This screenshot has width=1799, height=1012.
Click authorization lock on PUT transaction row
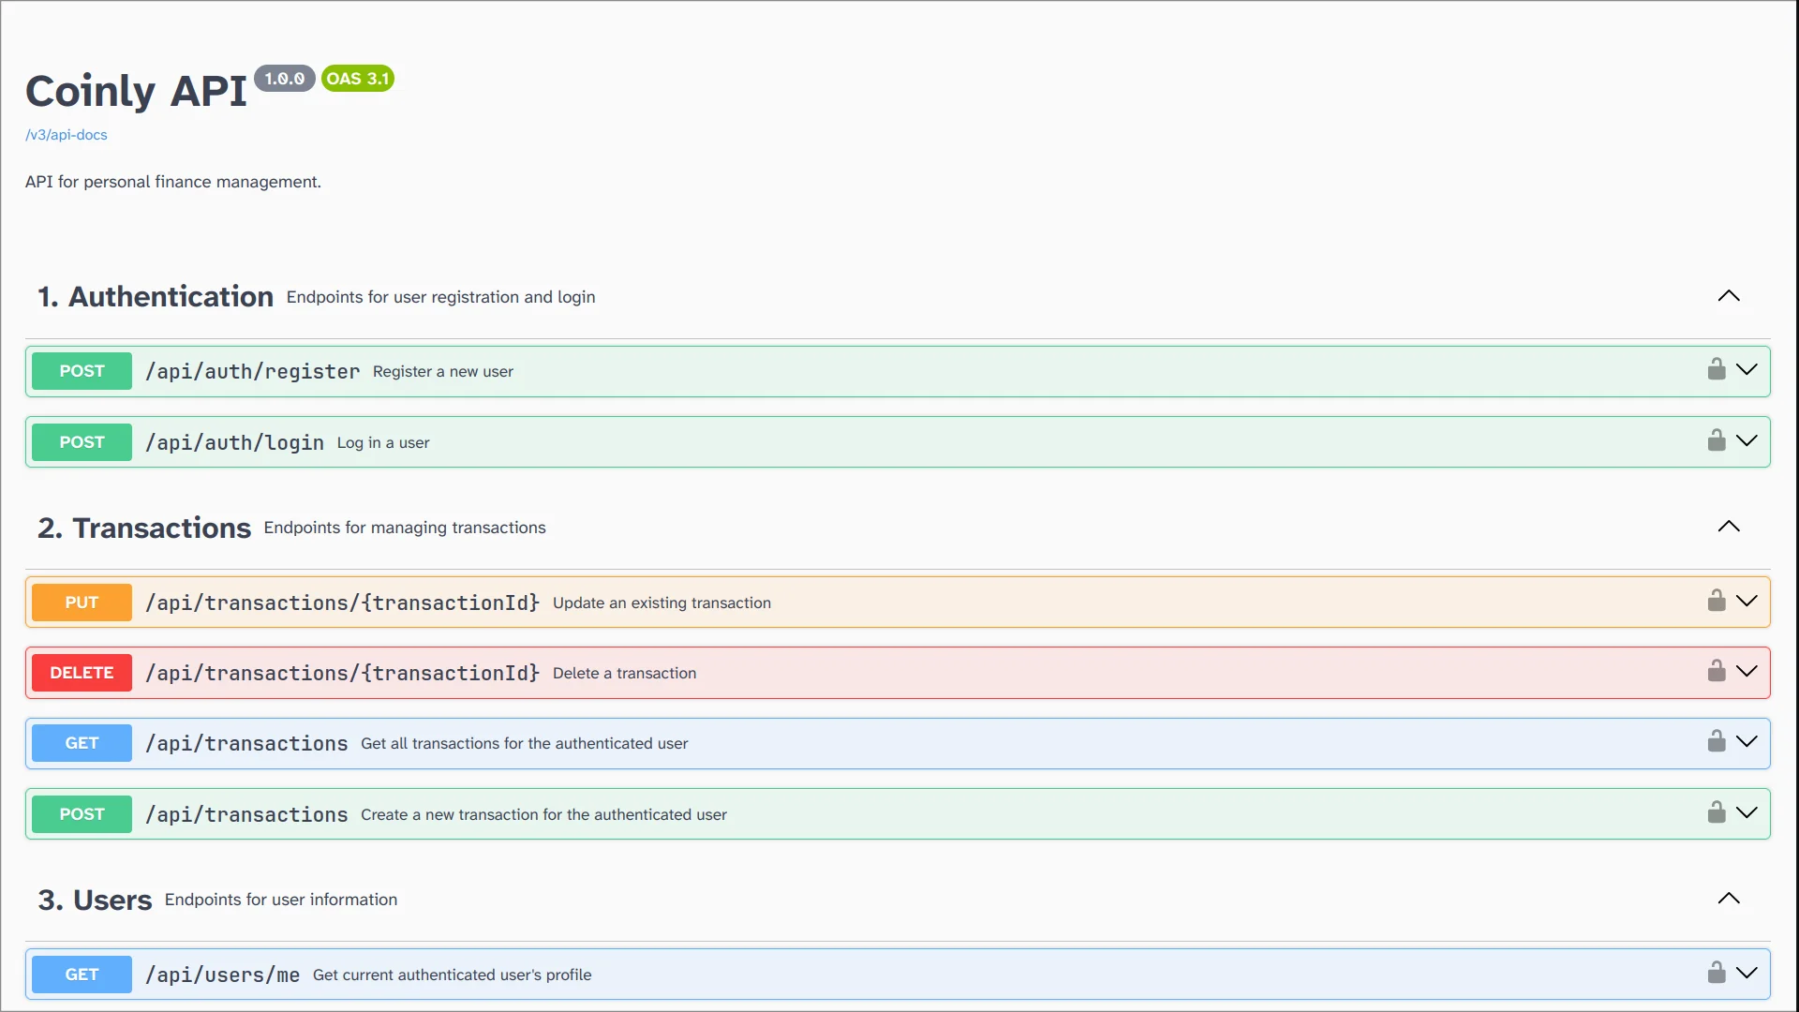point(1716,601)
